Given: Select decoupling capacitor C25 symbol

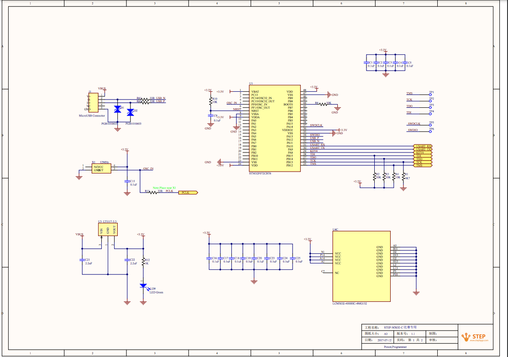Looking at the screenshot, I should [x=293, y=258].
